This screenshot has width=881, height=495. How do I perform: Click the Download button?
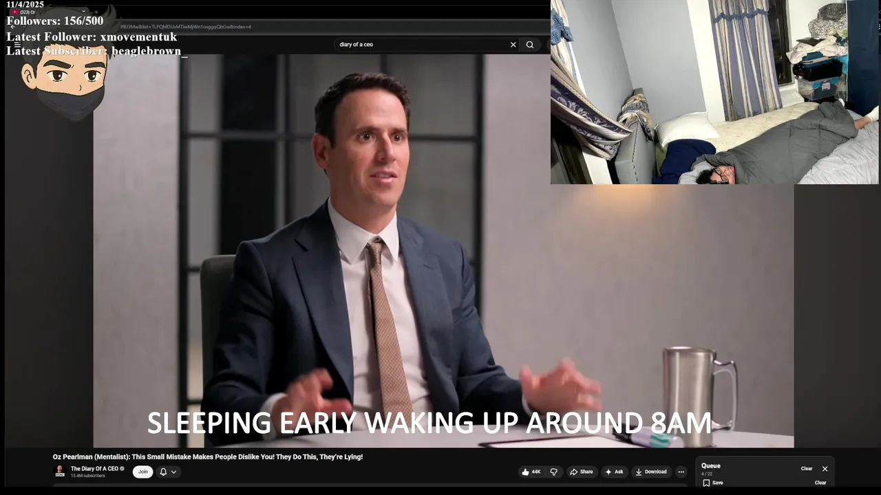click(x=651, y=472)
